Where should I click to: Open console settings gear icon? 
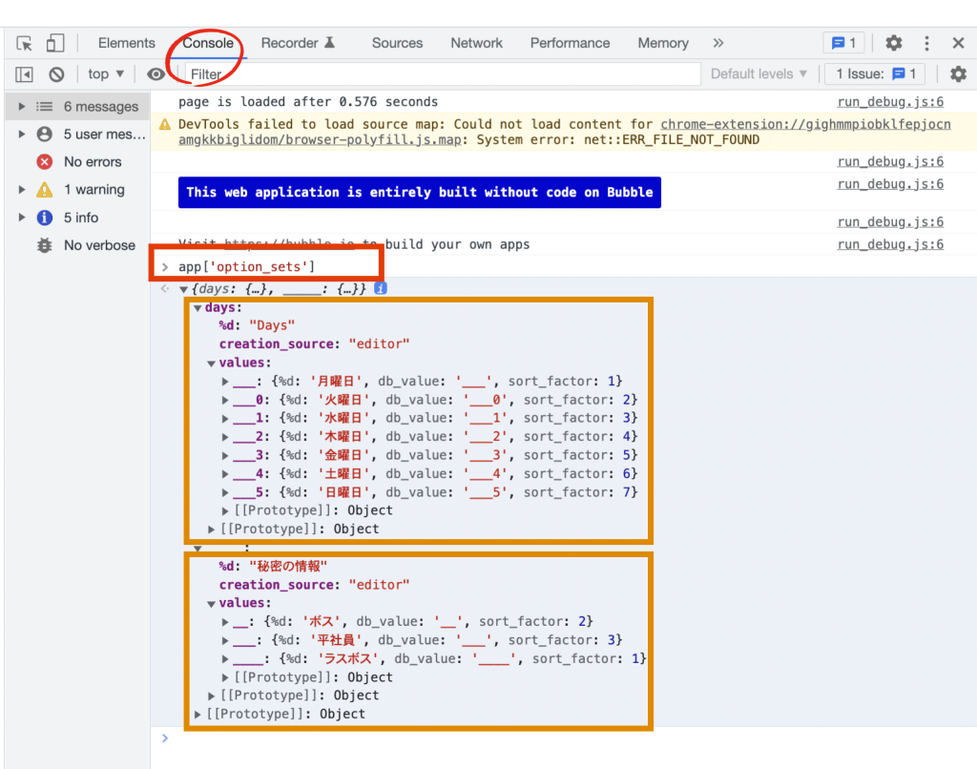click(x=958, y=74)
